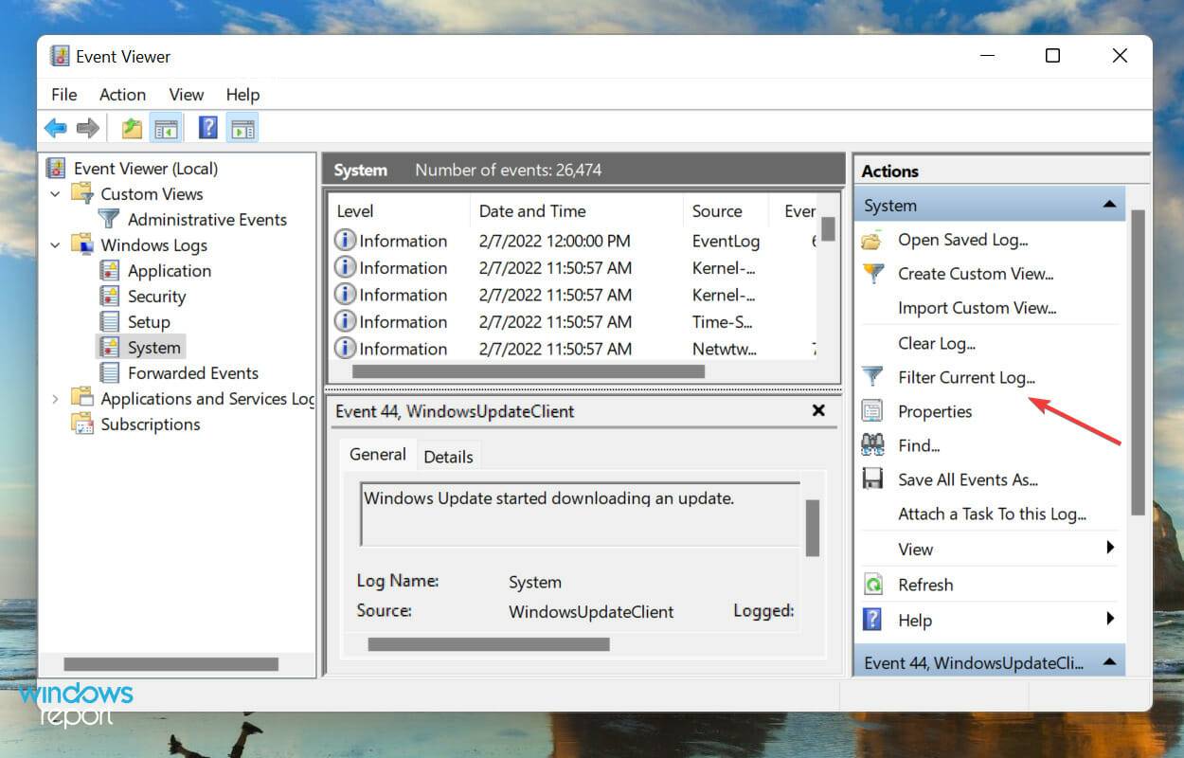Click Create Custom View in Actions pane
This screenshot has width=1184, height=758.
click(x=976, y=274)
